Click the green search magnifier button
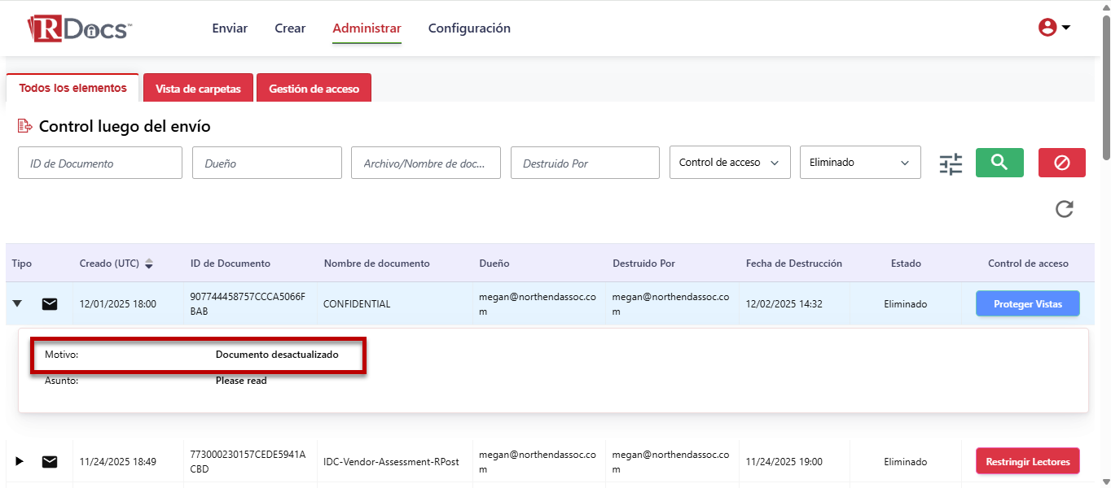Viewport: 1111px width, 488px height. [x=999, y=163]
